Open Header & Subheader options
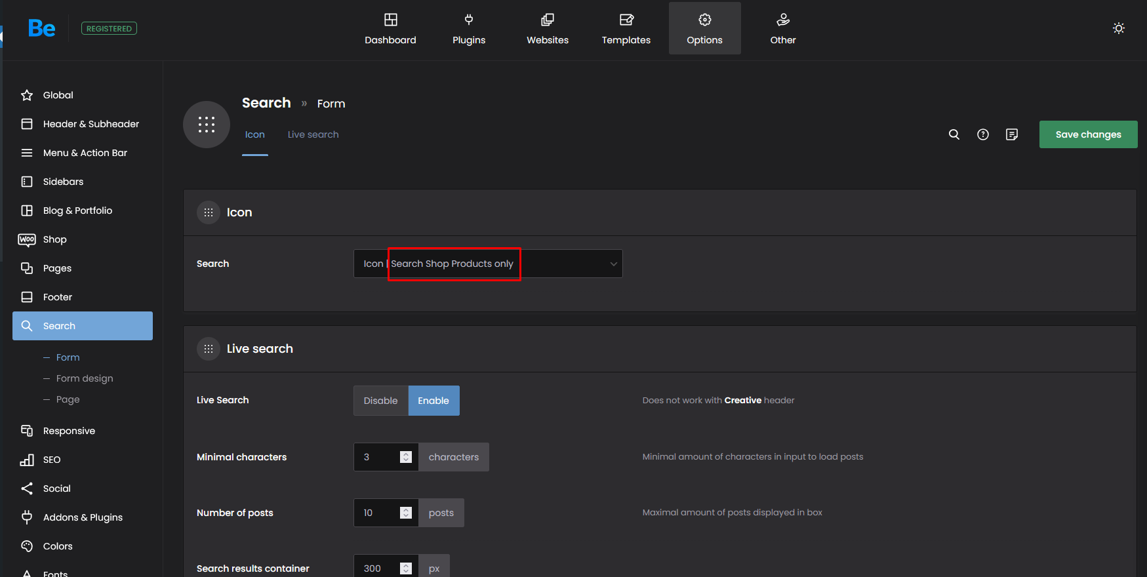Image resolution: width=1147 pixels, height=577 pixels. tap(83, 124)
